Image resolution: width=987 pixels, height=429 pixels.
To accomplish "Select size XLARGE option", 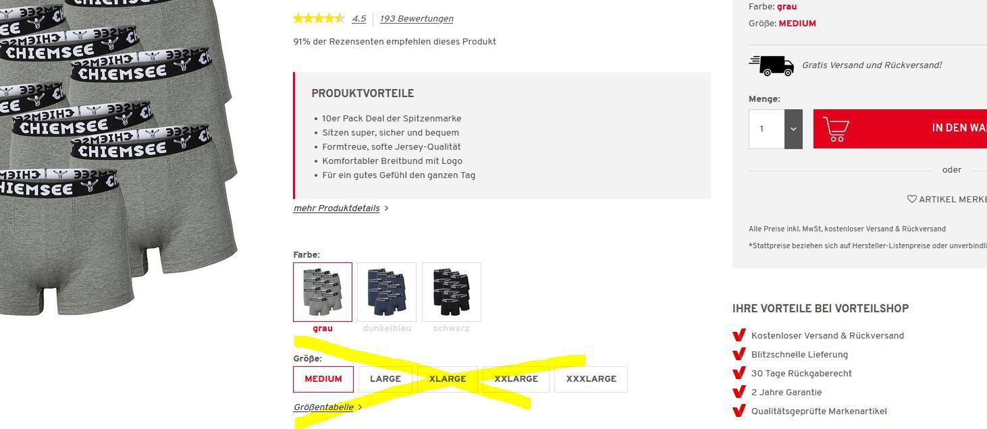I will pyautogui.click(x=448, y=379).
